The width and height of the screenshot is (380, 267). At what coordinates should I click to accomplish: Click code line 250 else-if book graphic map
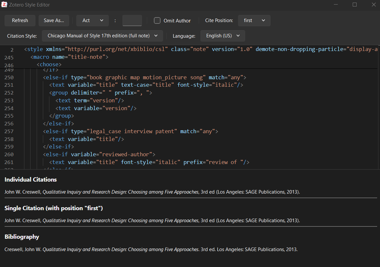[x=145, y=78]
